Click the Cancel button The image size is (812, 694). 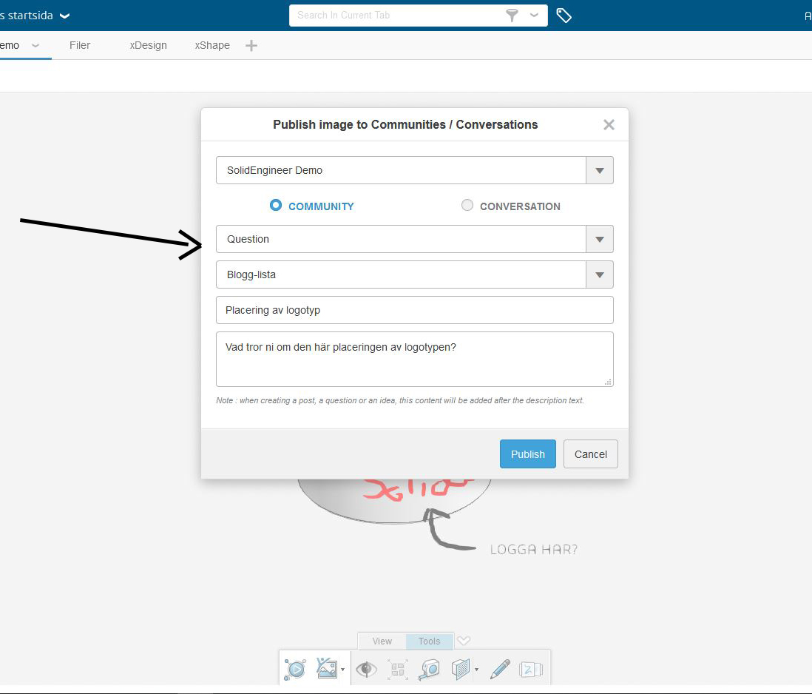(x=590, y=454)
